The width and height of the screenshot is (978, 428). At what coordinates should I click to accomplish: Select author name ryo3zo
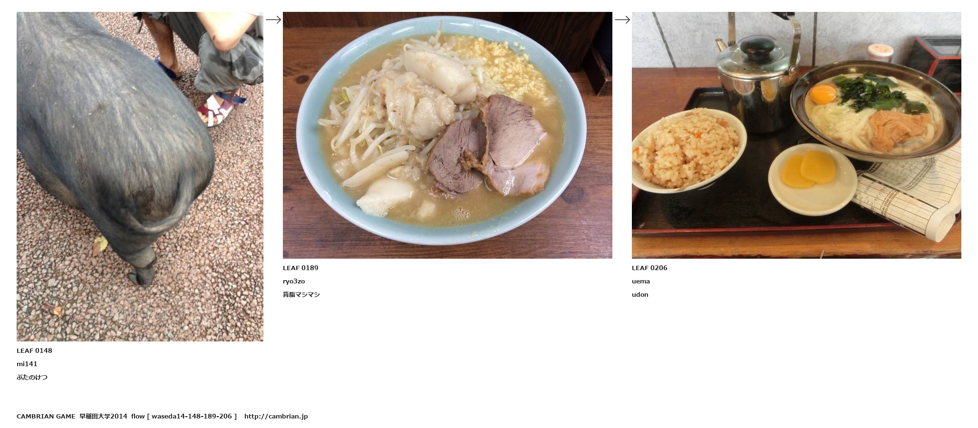tap(294, 281)
